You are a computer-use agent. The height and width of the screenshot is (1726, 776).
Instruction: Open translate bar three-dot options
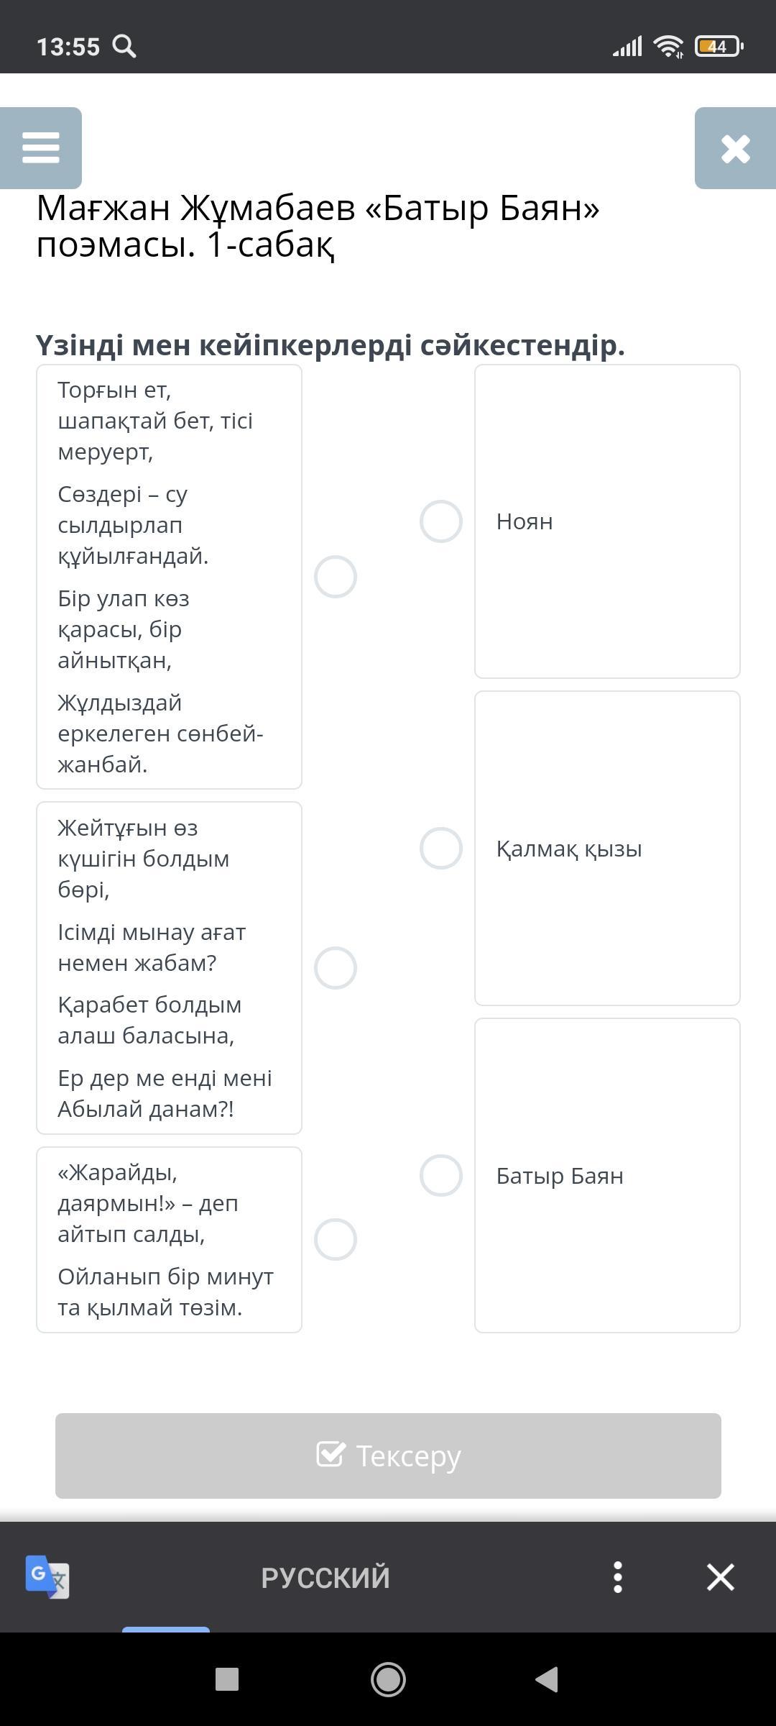click(618, 1577)
